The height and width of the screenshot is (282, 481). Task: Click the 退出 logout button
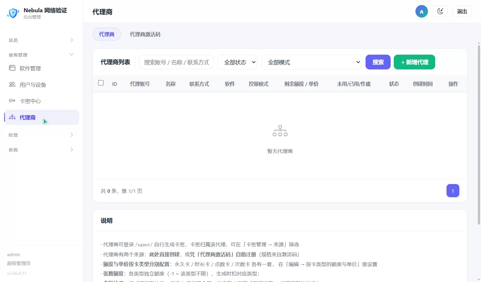(x=462, y=11)
